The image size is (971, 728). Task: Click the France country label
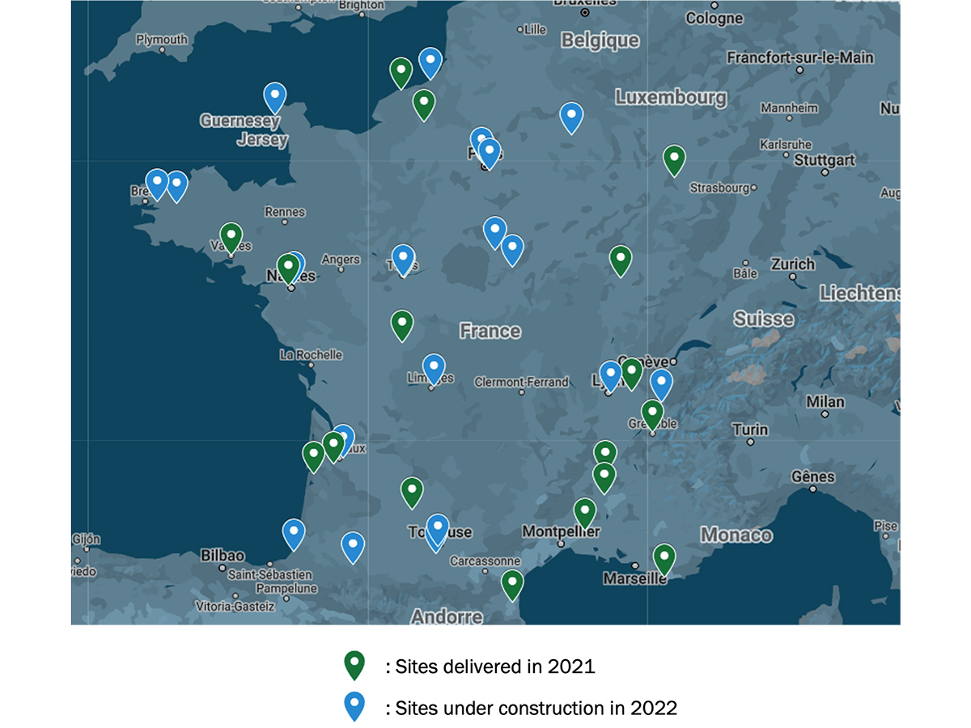click(x=490, y=331)
